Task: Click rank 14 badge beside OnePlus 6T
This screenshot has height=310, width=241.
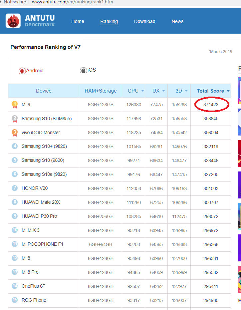Action: (15, 286)
